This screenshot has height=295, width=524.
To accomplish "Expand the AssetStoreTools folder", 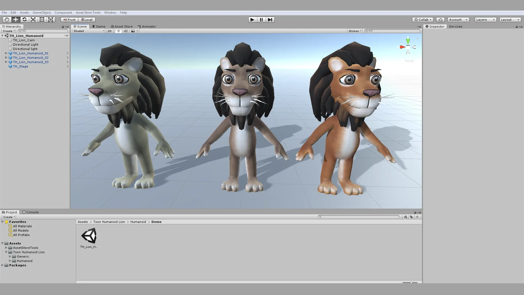I will point(6,248).
